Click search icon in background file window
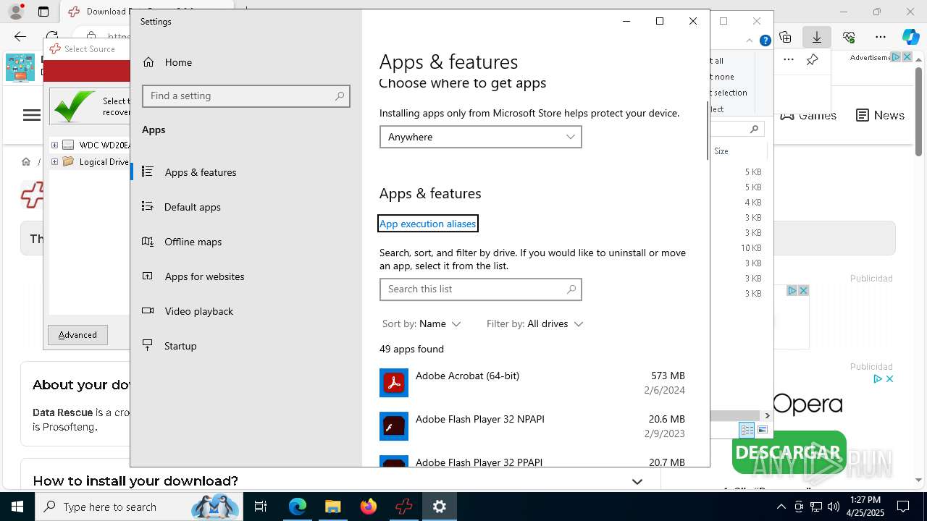 [754, 129]
